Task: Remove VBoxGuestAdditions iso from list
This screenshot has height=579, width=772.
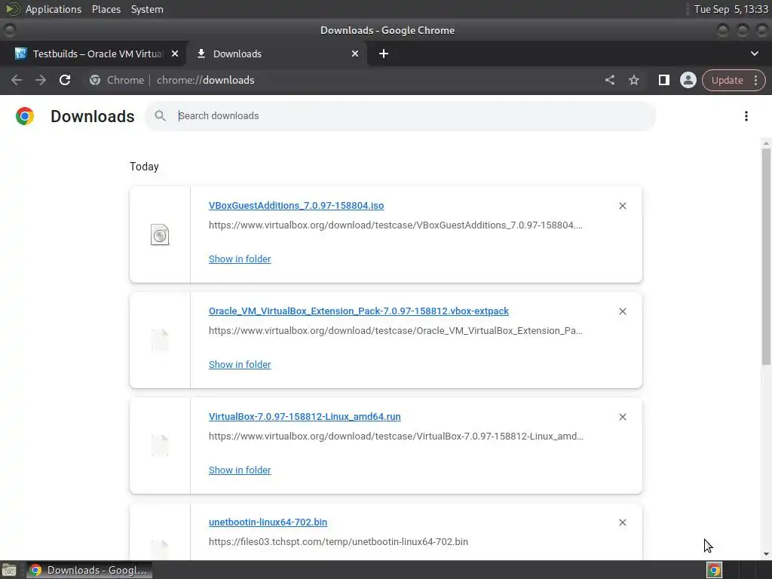Action: [x=622, y=206]
